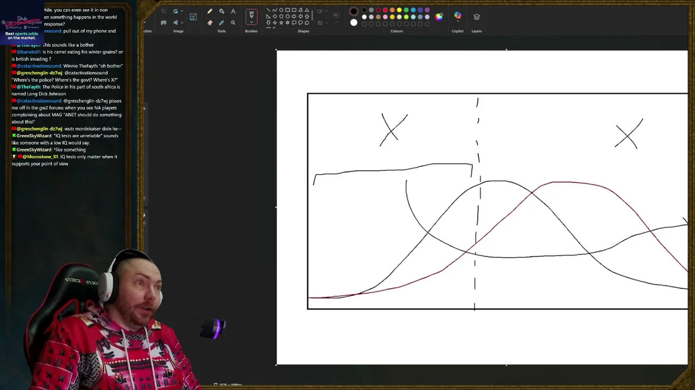Screen dimensions: 695x390
Task: Click chat username @Moonstone_X1
Action: pos(40,157)
